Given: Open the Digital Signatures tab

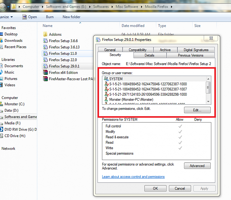Looking at the screenshot, I should [x=196, y=50].
